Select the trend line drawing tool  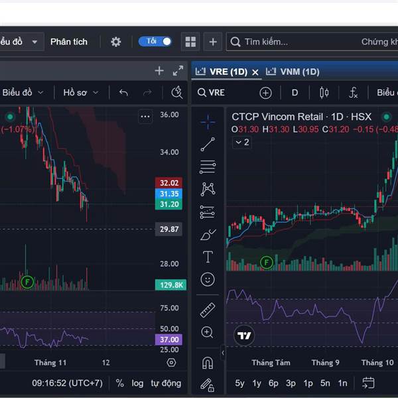click(x=208, y=144)
